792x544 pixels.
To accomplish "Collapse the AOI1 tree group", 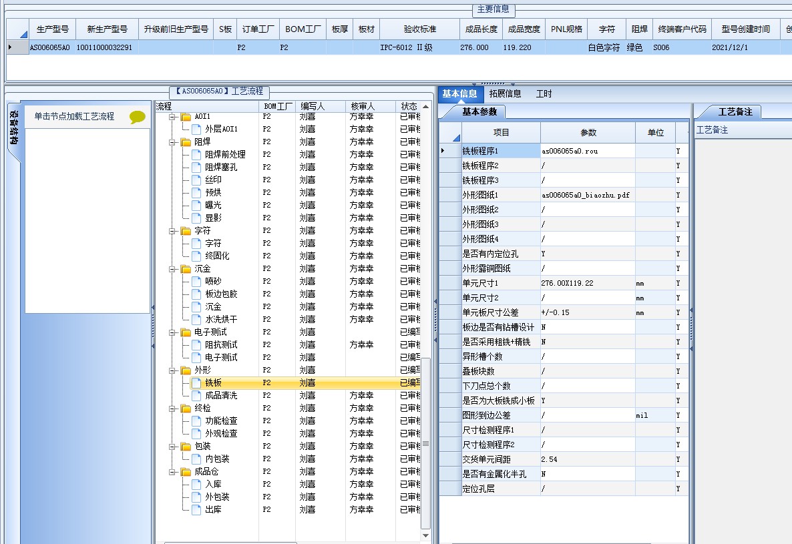I will pos(172,117).
